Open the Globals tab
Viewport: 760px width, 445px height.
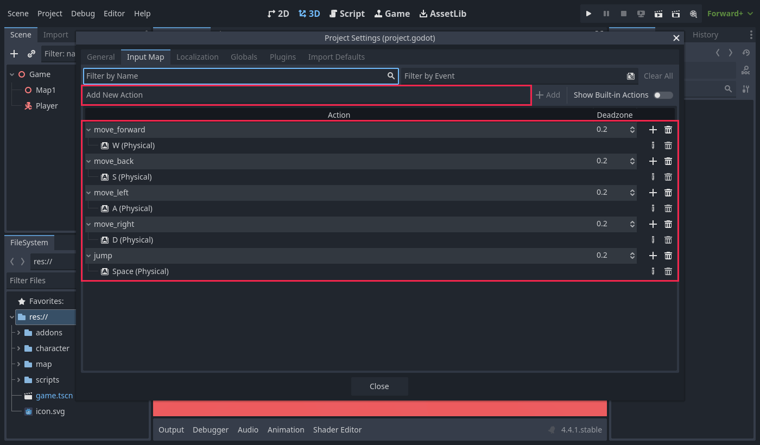244,57
